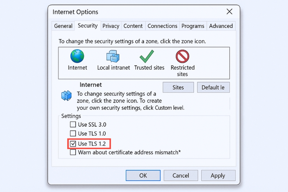The height and width of the screenshot is (192, 288).
Task: Click the Sites button
Action: pyautogui.click(x=178, y=87)
